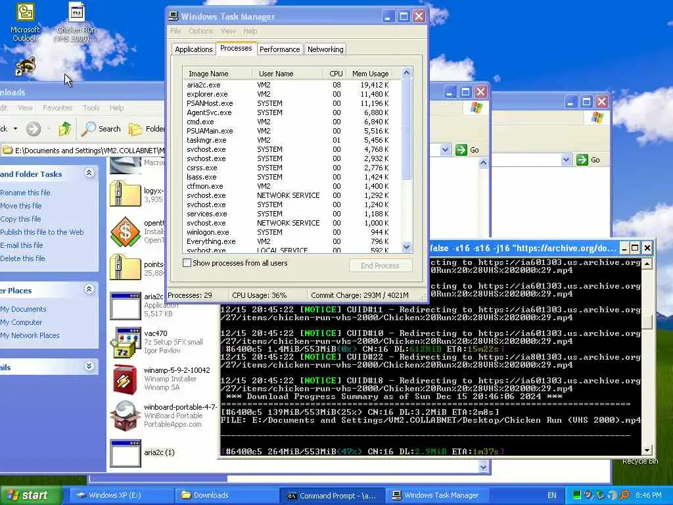
Task: Click Copy this file link
Action: pos(20,219)
